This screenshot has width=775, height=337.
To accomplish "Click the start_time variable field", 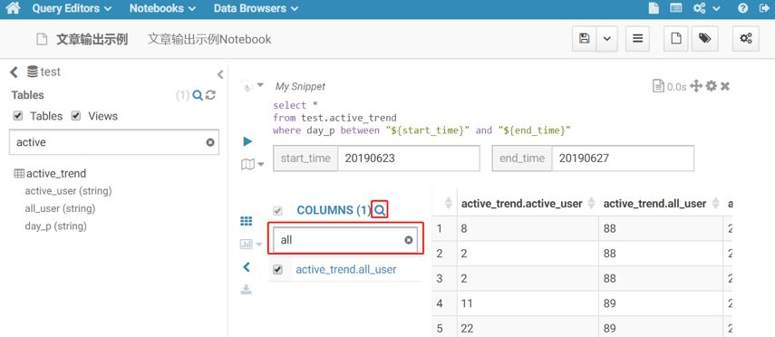I will pos(408,159).
